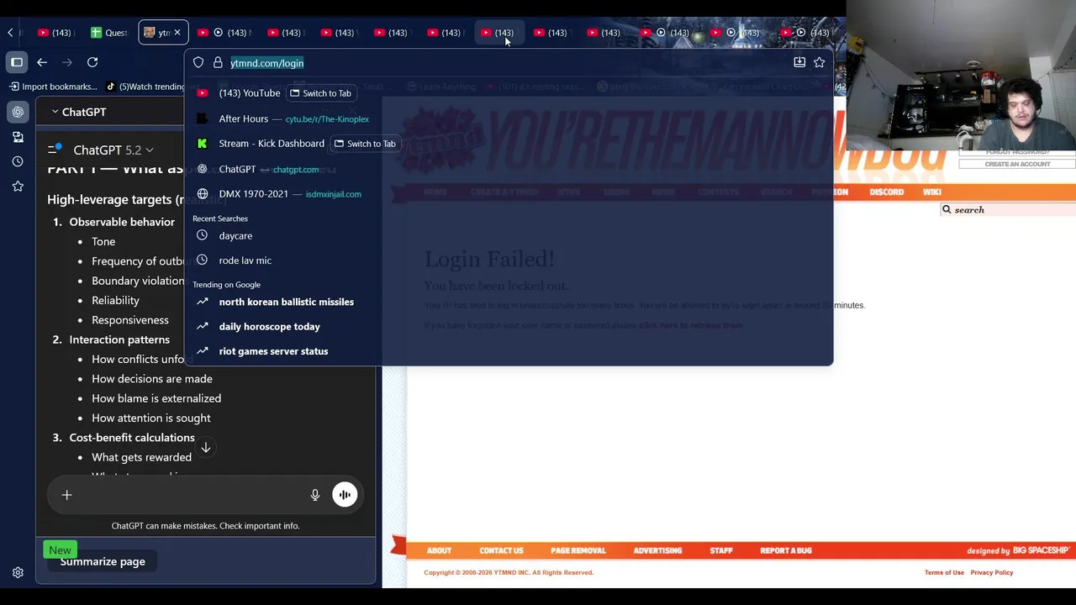Choose recent search rode lav mic

[x=509, y=260]
